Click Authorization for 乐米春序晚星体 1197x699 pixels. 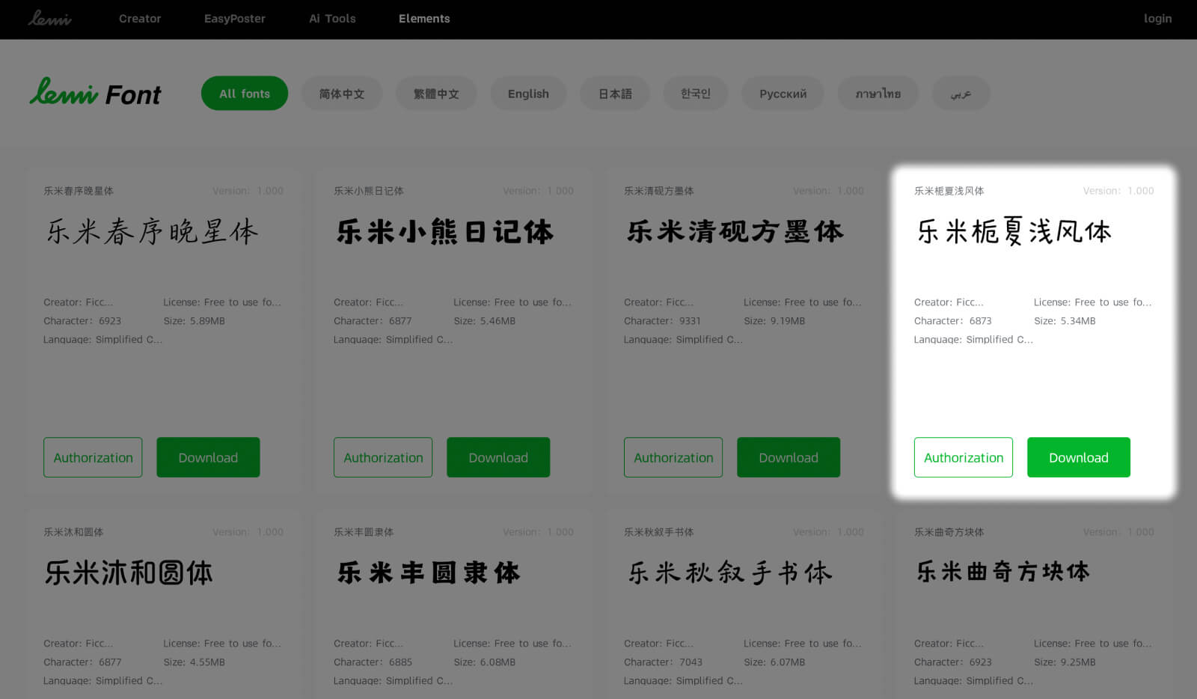93,457
